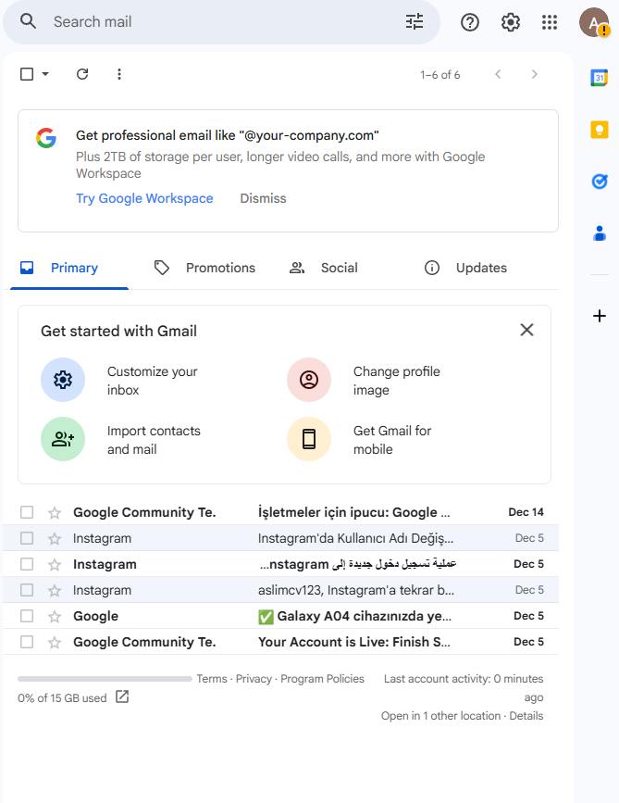Go to older messages arrow
Image resolution: width=619 pixels, height=803 pixels.
pos(535,74)
